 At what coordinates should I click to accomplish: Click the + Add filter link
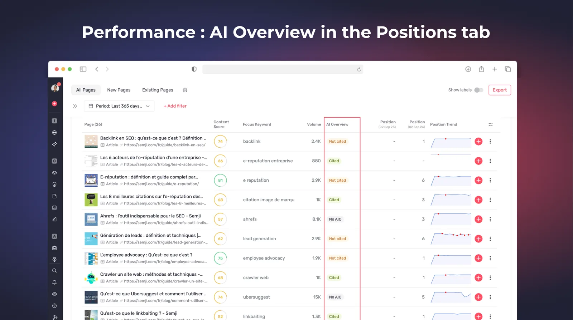175,106
